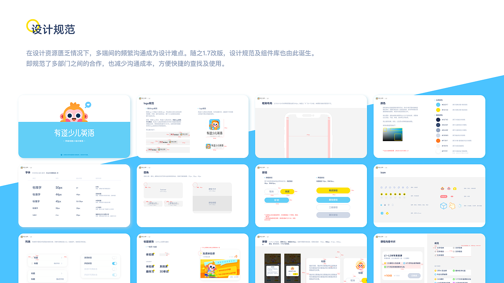Click the chevron next to 结束字段
Screen dimensions: 504x283
[61, 274]
